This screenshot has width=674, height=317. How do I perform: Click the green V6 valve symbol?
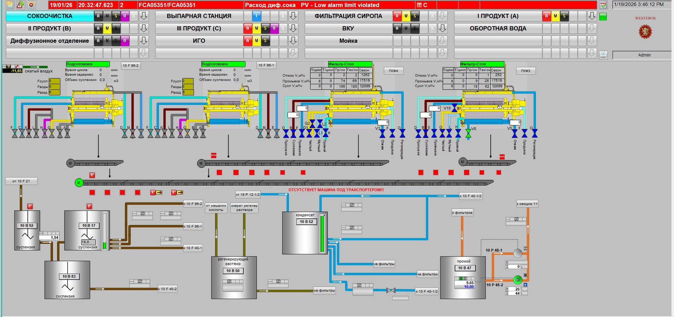[x=468, y=133]
